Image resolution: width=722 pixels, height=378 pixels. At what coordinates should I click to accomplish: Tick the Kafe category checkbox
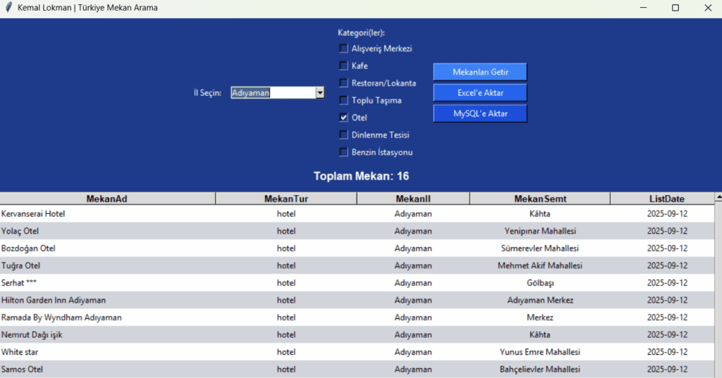[344, 65]
